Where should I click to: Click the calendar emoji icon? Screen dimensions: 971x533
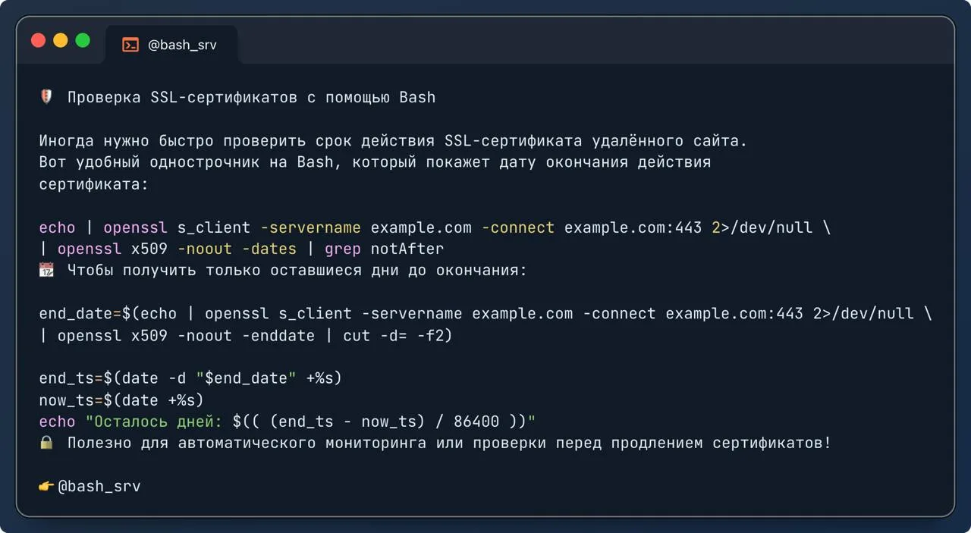[46, 270]
